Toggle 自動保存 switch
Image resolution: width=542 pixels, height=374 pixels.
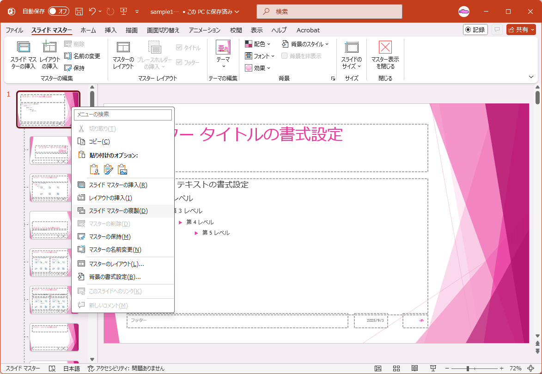[59, 12]
